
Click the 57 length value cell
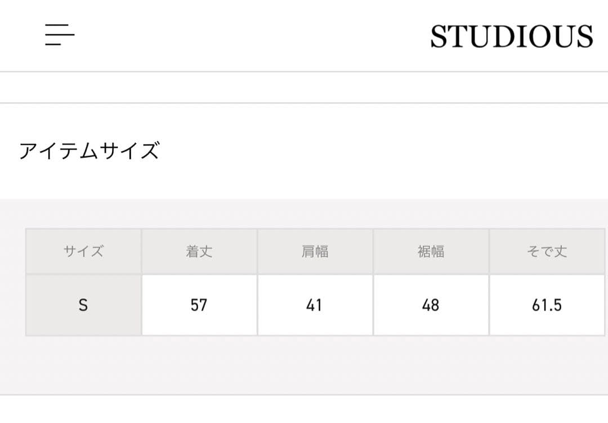pyautogui.click(x=199, y=305)
